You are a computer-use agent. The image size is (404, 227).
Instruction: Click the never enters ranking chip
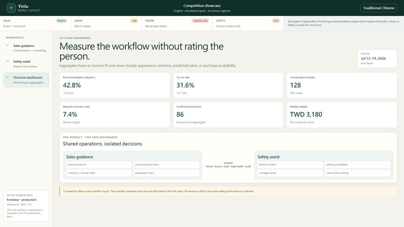coord(357,173)
